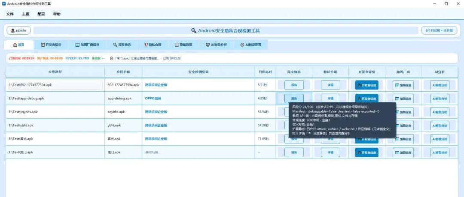Open 报告 for 692-1774577594.apk

(x=294, y=85)
